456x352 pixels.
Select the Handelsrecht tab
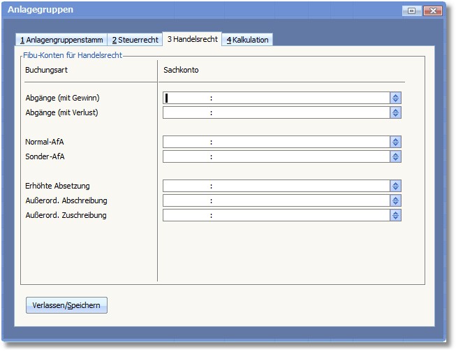tap(192, 39)
